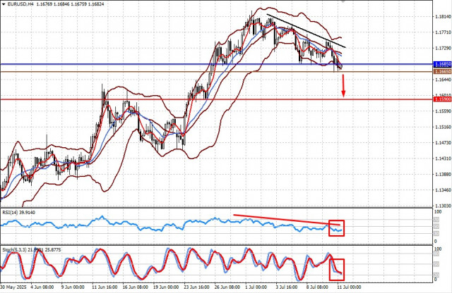The image size is (452, 293).
Task: Click the 1.13880 price axis label
Action: 443,174
